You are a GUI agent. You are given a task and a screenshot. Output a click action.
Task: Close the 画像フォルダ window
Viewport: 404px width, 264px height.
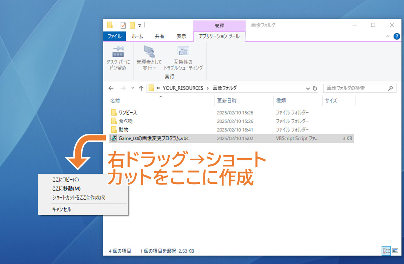(x=392, y=25)
